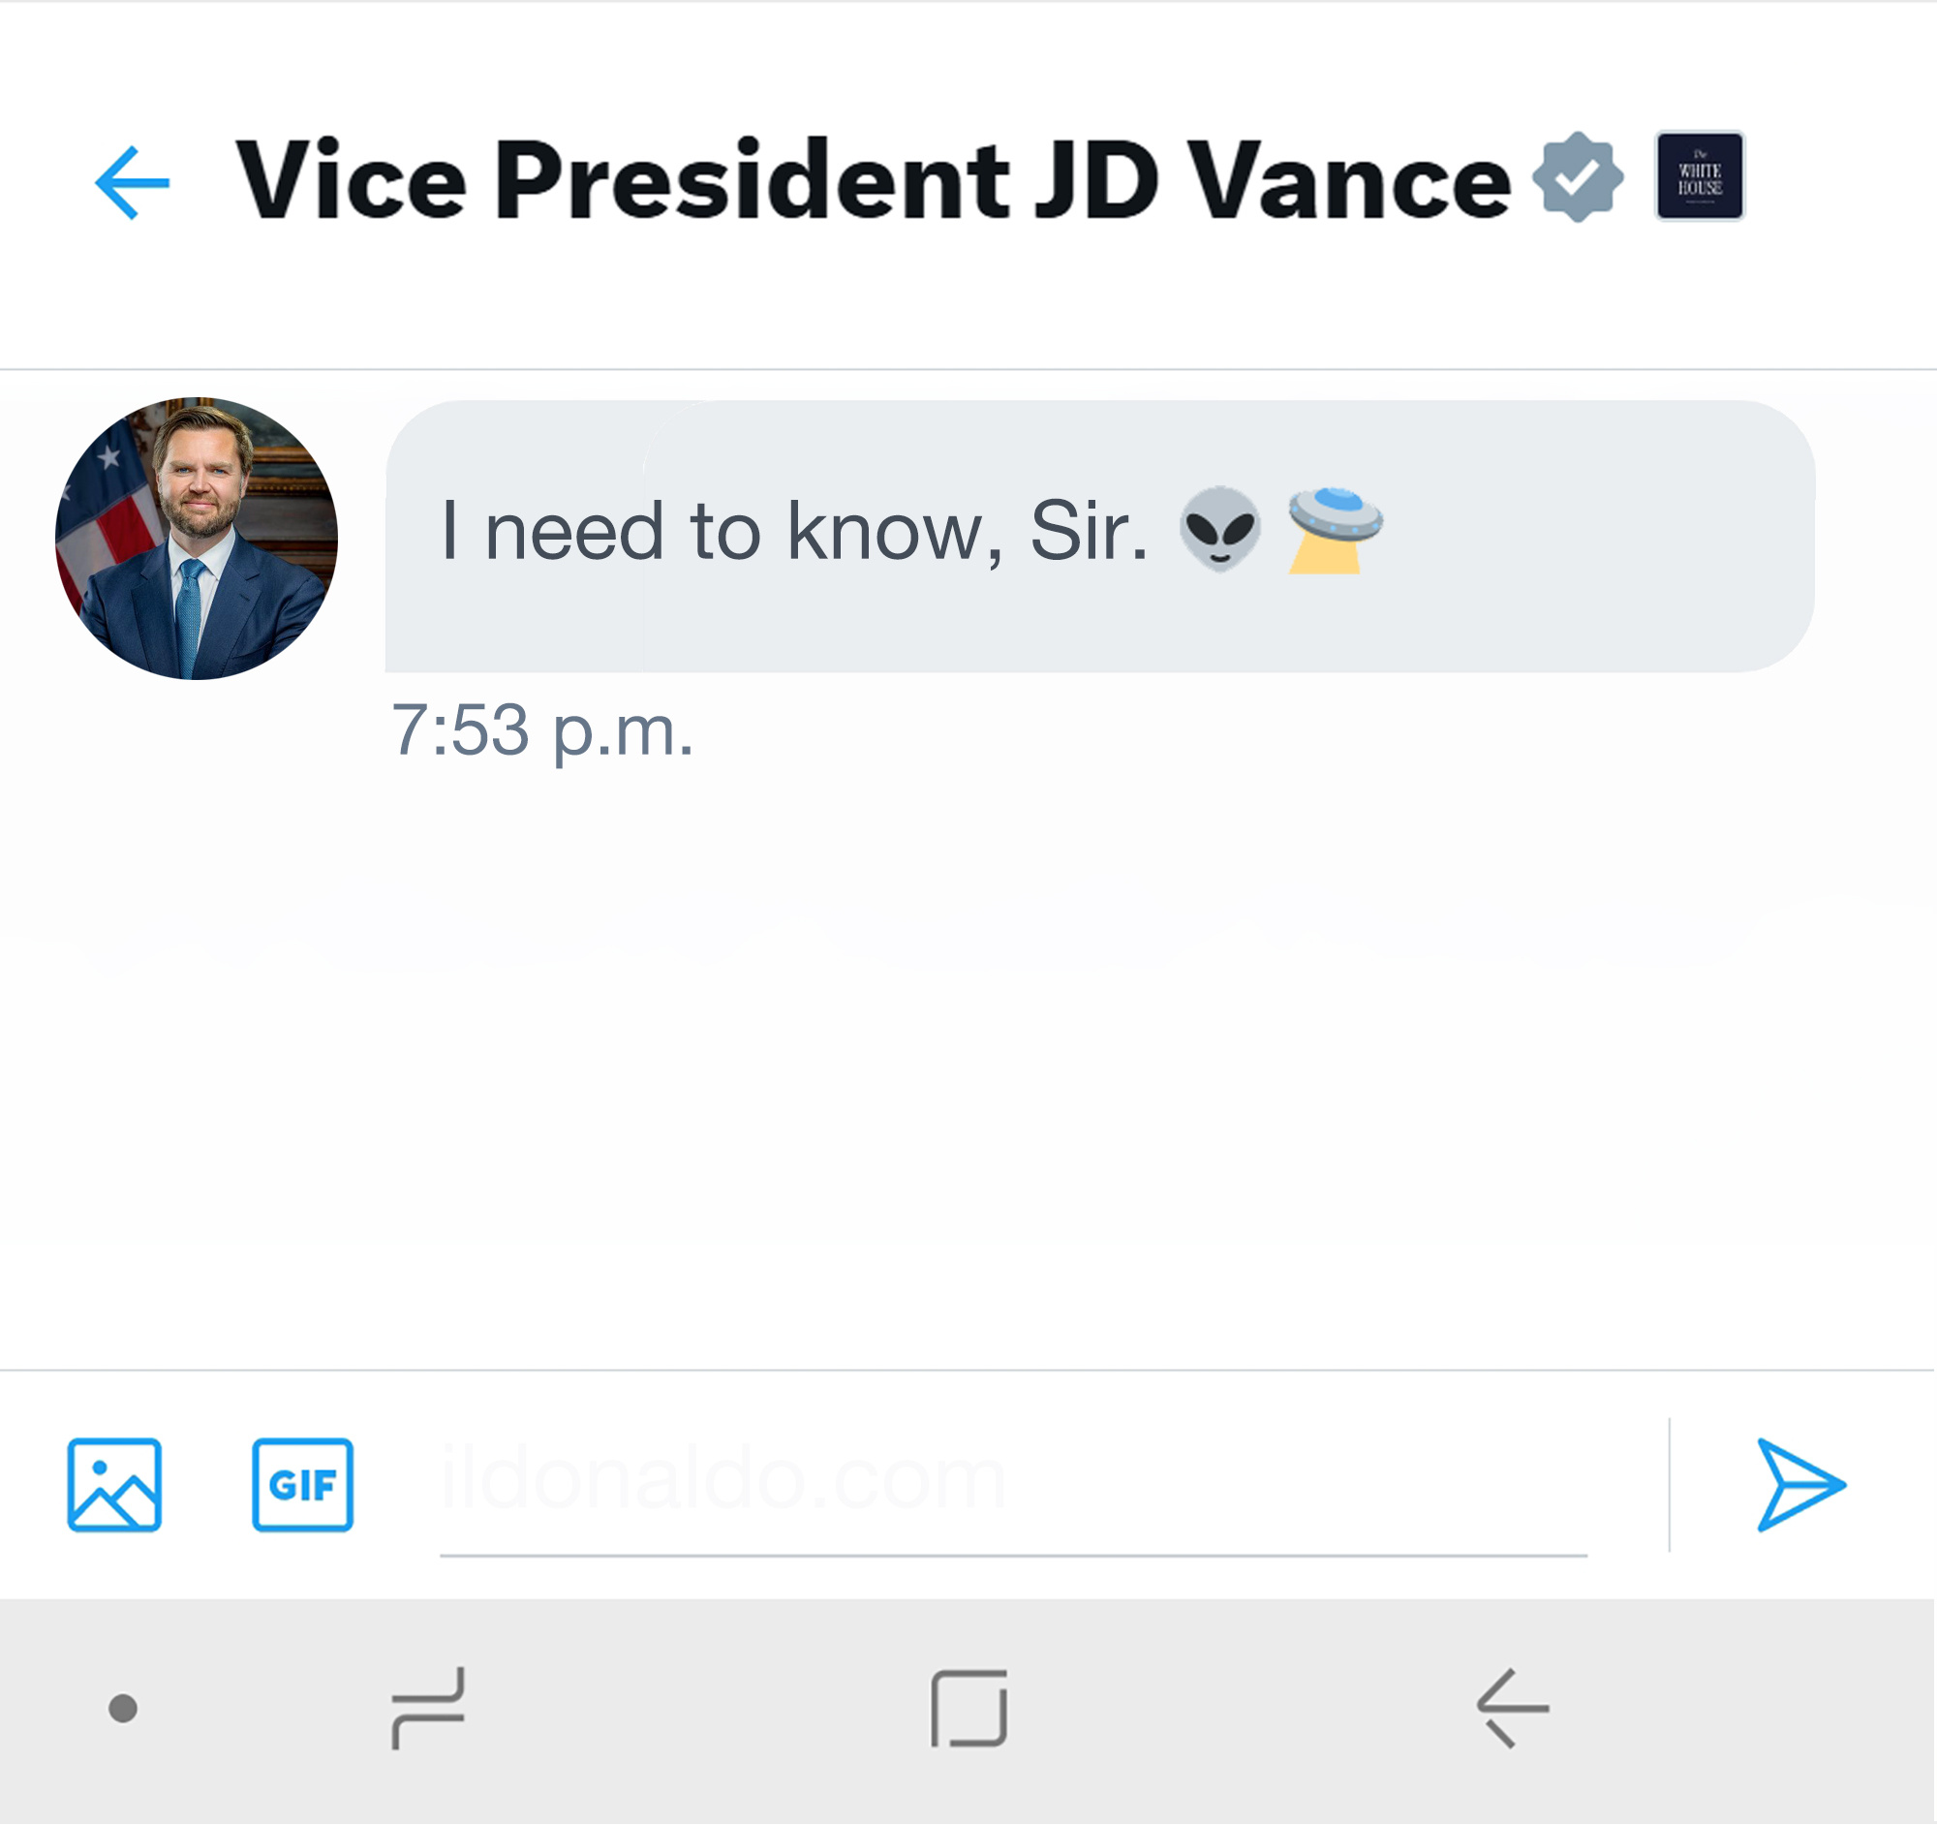Tap the home square in the navigation bar
The image size is (1937, 1826).
pyautogui.click(x=969, y=1710)
